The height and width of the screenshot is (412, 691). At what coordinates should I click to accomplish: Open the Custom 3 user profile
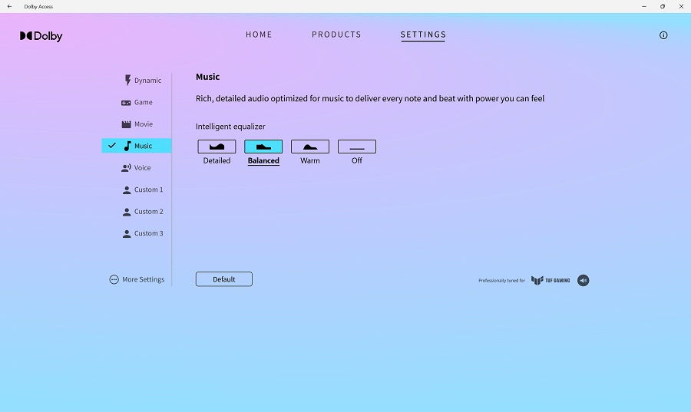143,233
